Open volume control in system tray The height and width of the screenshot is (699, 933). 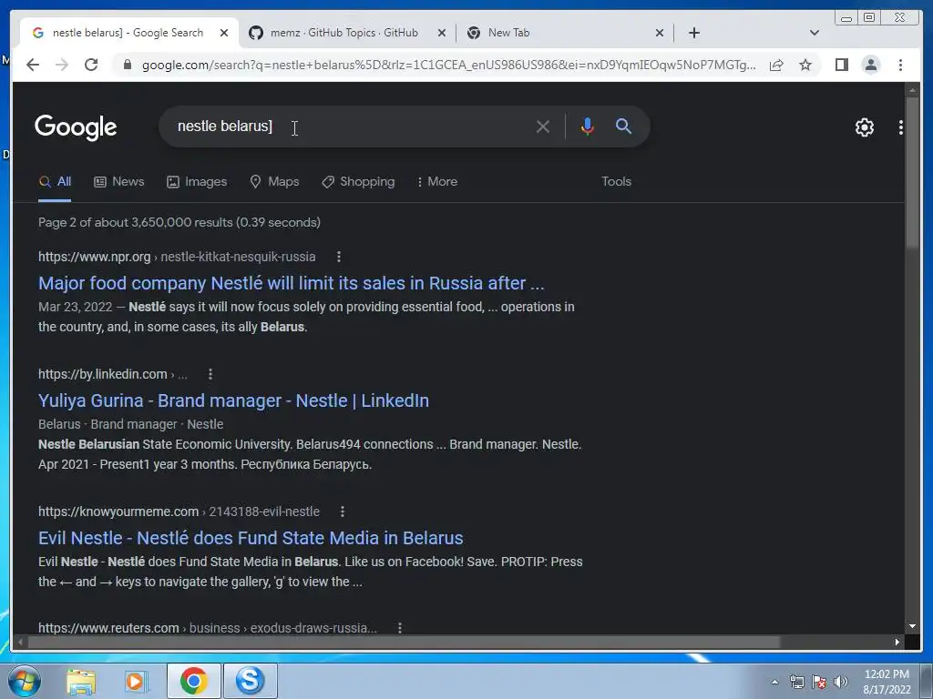point(841,682)
